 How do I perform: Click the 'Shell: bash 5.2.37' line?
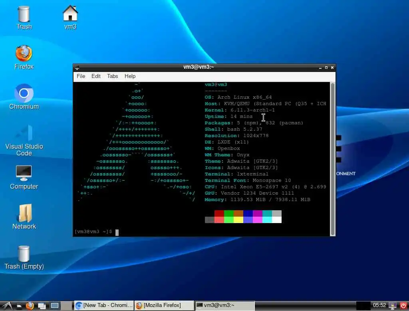pos(233,129)
